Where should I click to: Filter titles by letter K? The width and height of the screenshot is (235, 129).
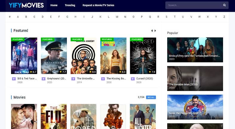(x=100, y=17)
